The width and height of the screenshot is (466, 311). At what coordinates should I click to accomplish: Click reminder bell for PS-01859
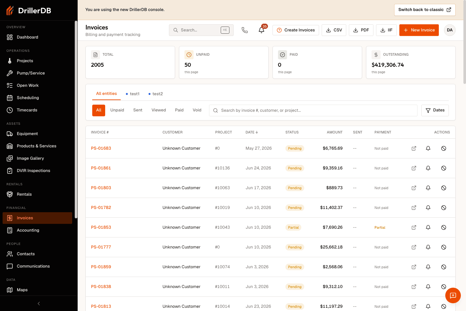point(428,267)
